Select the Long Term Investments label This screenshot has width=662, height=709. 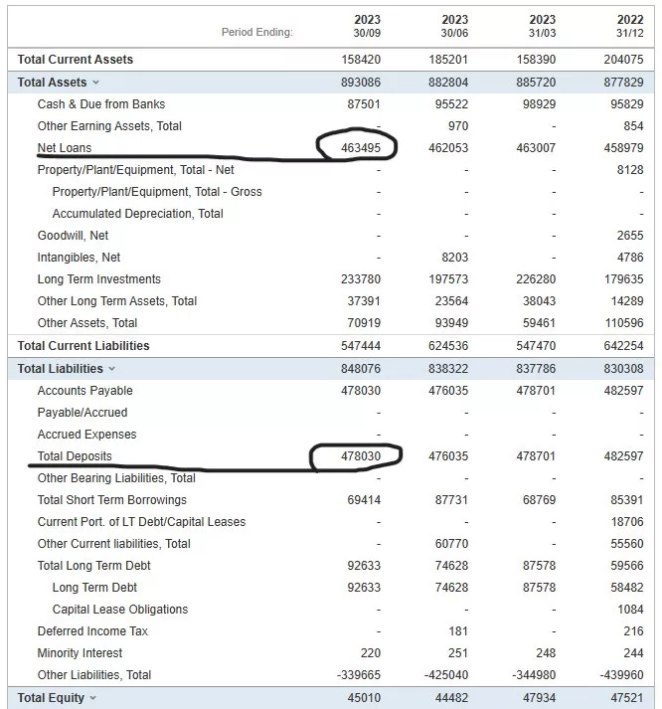(99, 279)
